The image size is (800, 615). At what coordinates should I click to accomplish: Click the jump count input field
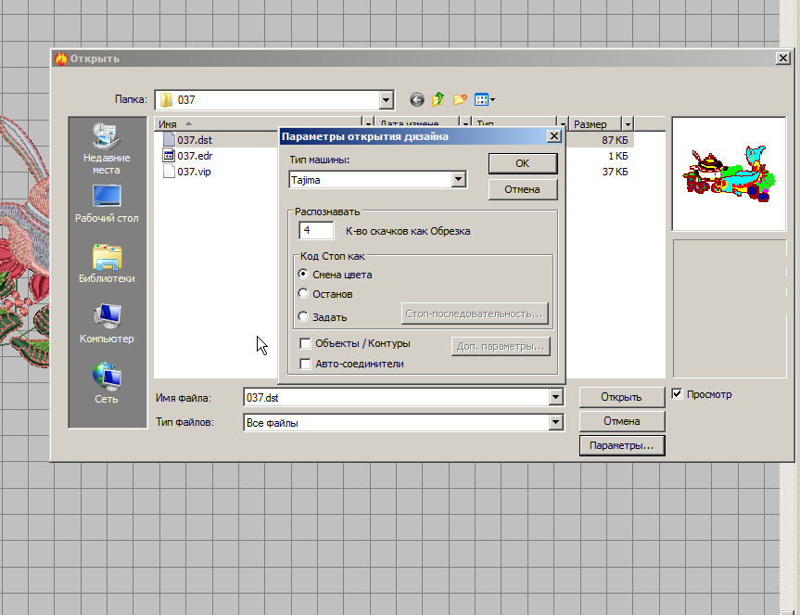click(x=316, y=230)
